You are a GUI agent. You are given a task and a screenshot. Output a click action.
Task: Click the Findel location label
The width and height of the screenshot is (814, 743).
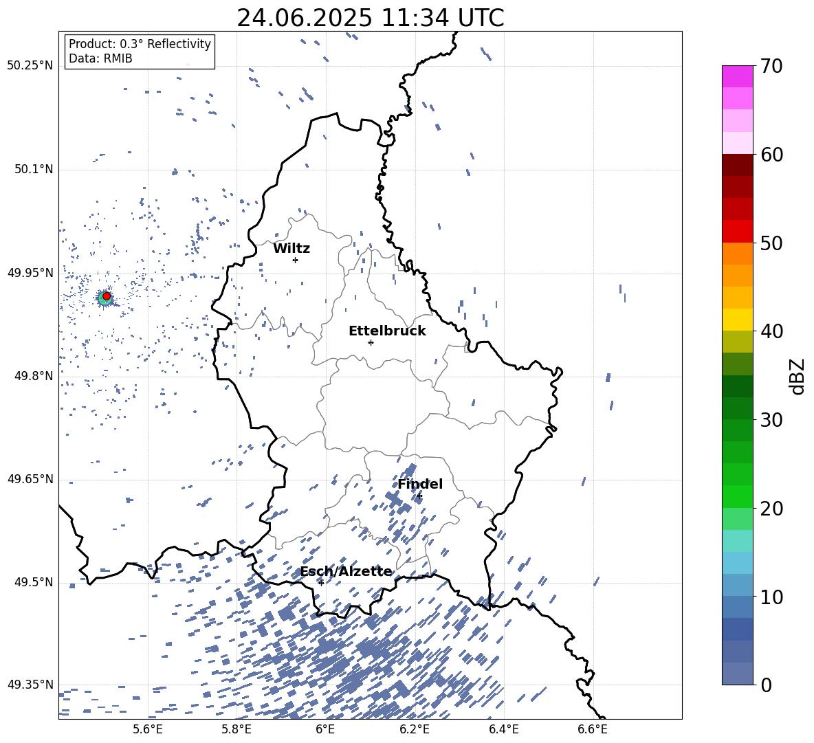click(420, 484)
